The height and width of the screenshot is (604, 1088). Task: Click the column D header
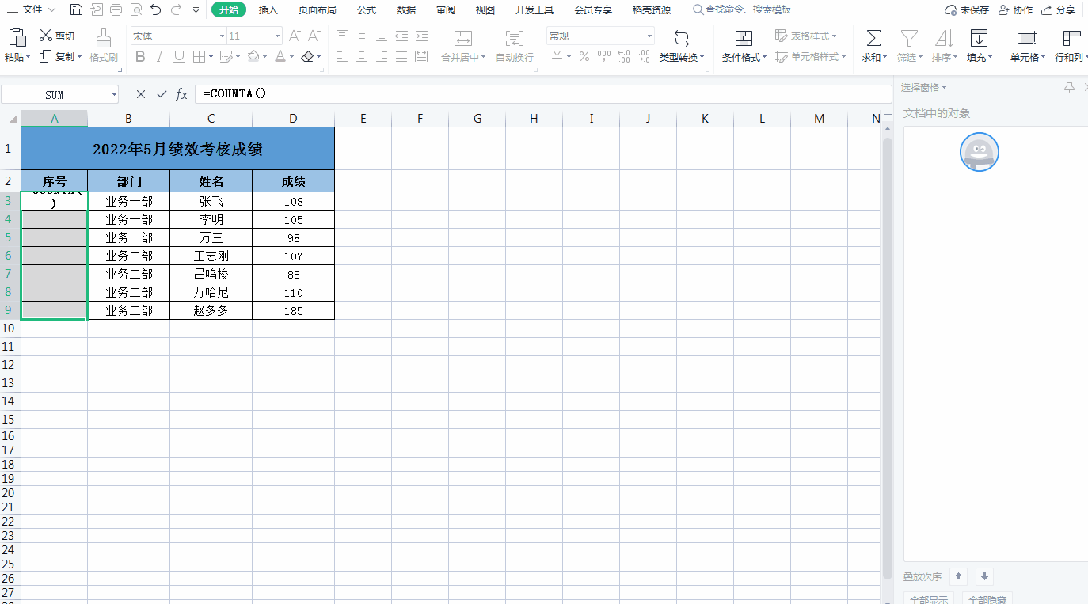click(x=293, y=119)
